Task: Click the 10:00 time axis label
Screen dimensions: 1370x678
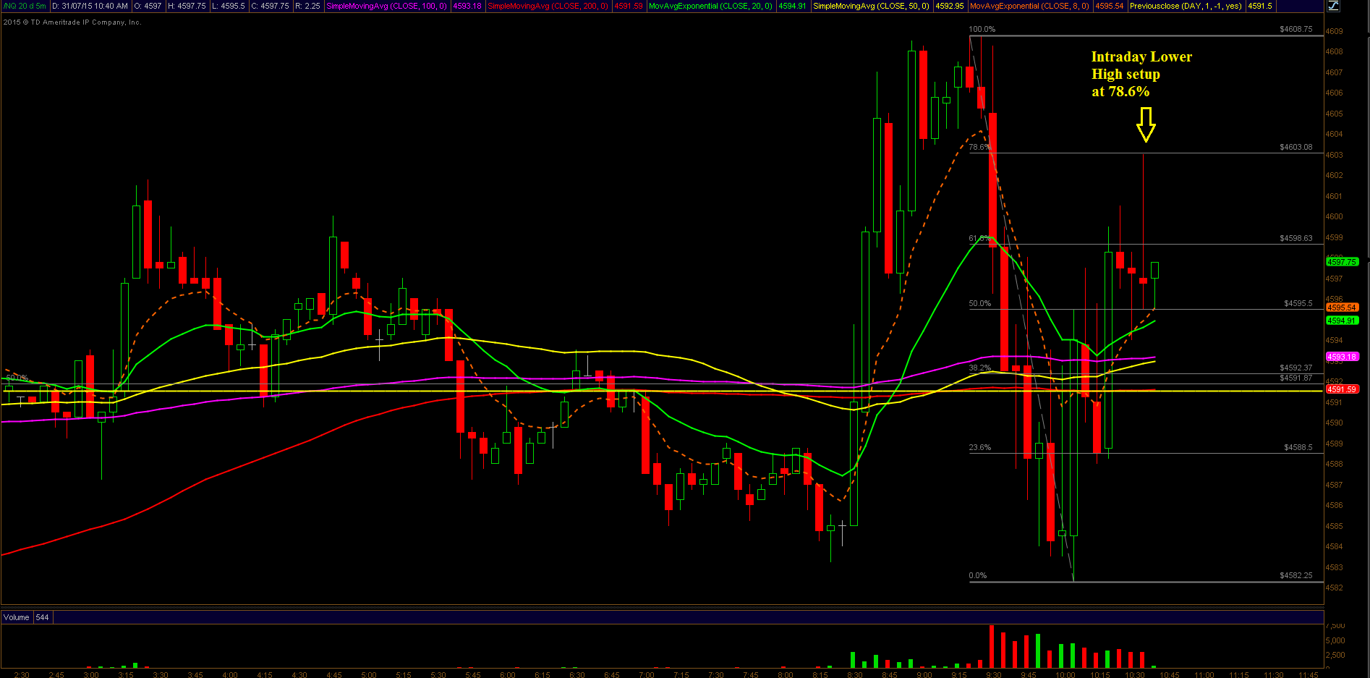Action: (x=1065, y=674)
